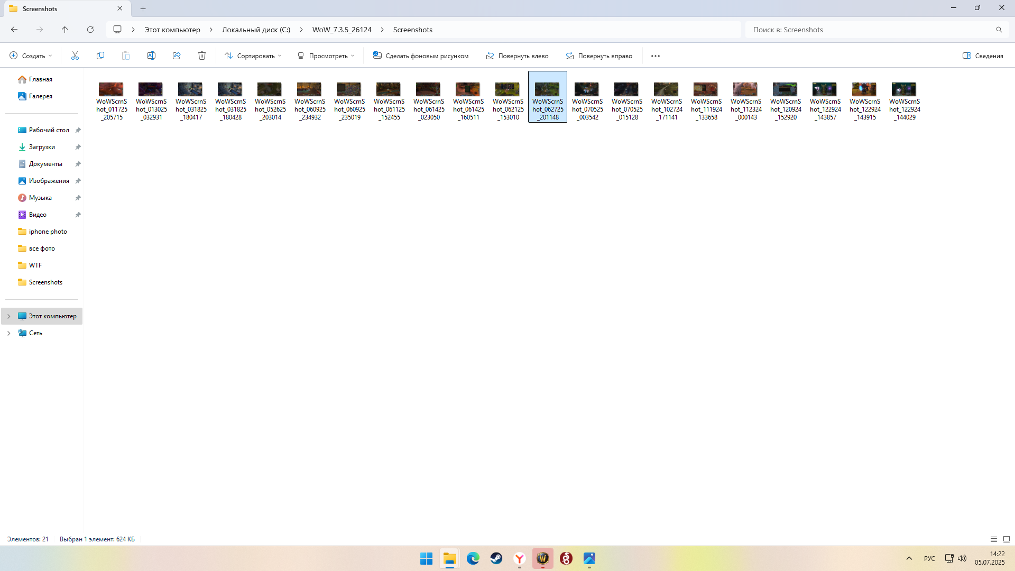The width and height of the screenshot is (1015, 571).
Task: Click chevron after WoW_7.3.5_26124 breadcrumb
Action: click(382, 30)
